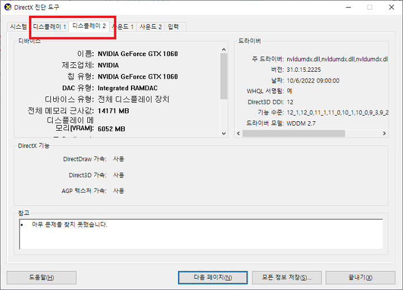Select the driver date 10/6/2022 09:00:00

pyautogui.click(x=313, y=81)
